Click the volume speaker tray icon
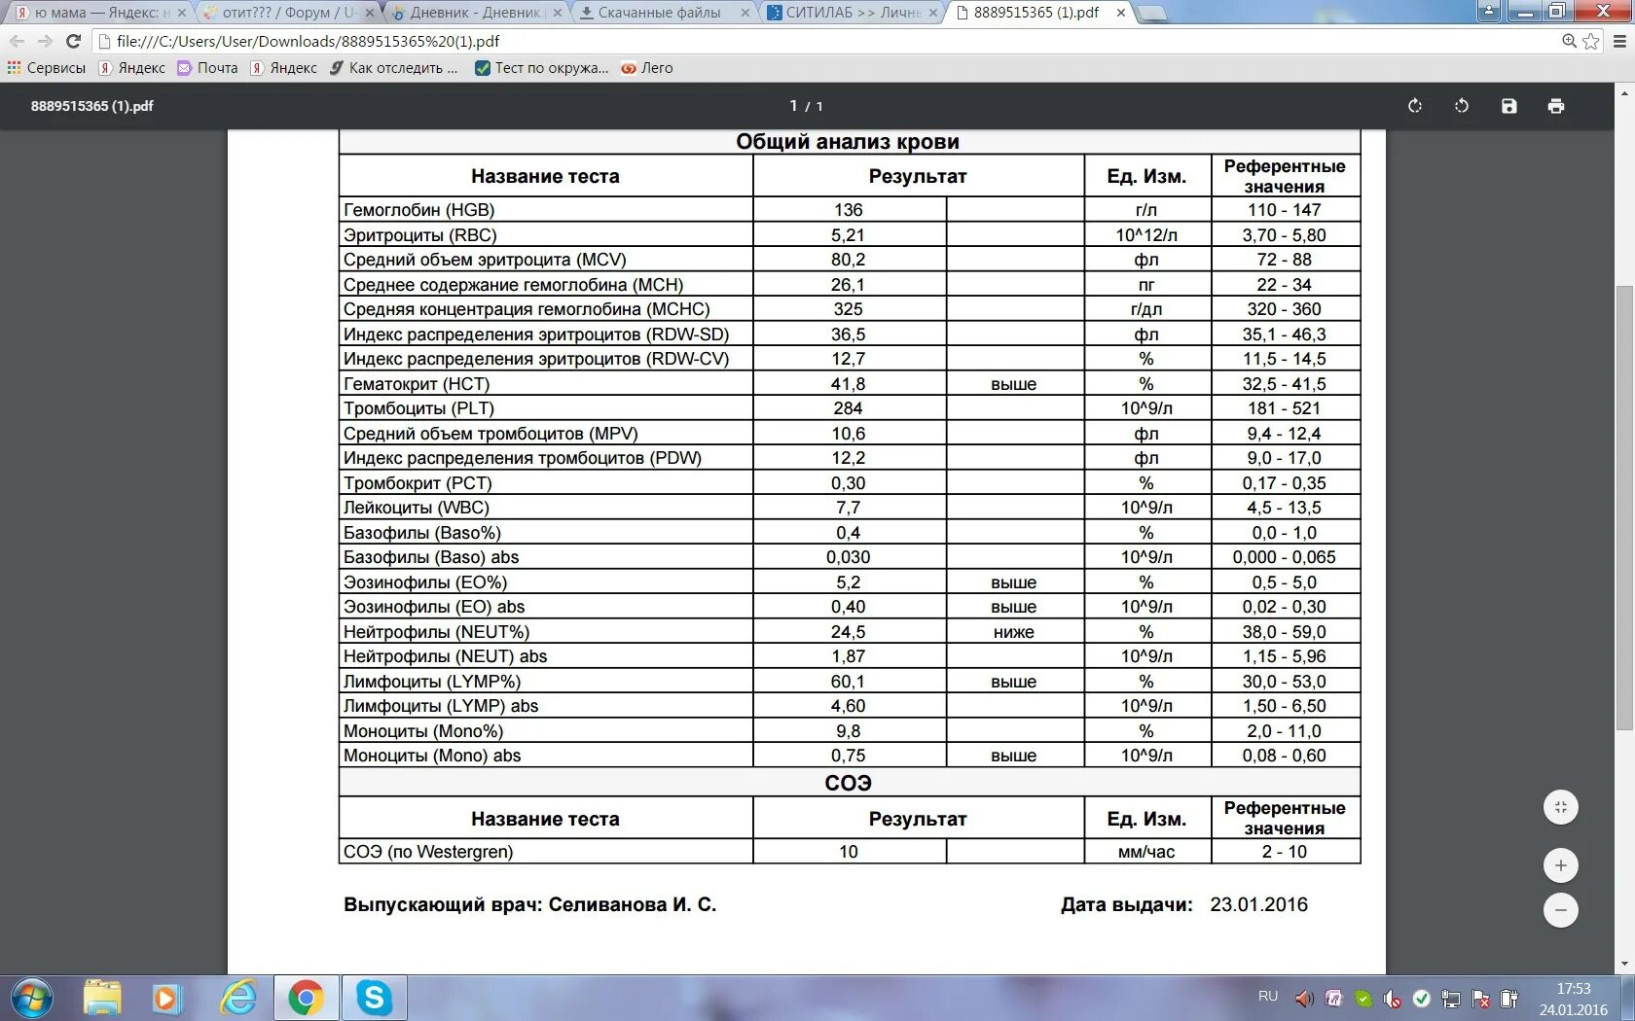Viewport: 1635px width, 1021px height. pyautogui.click(x=1303, y=999)
